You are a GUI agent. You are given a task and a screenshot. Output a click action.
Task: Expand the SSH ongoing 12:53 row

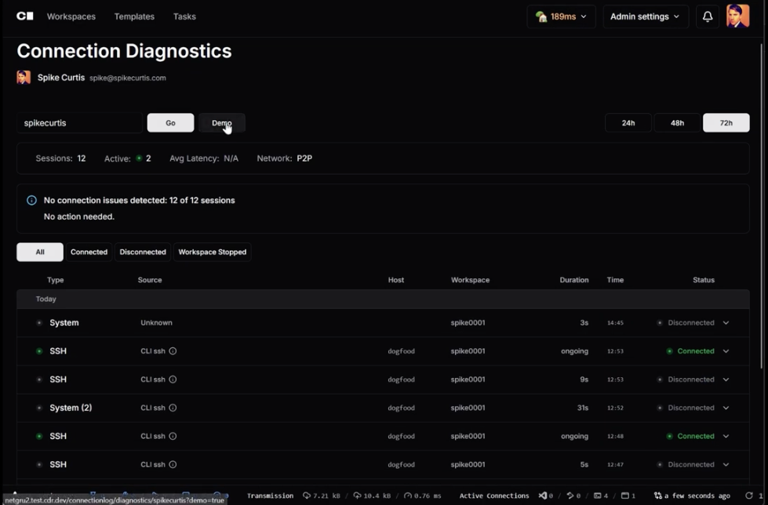[x=726, y=351]
